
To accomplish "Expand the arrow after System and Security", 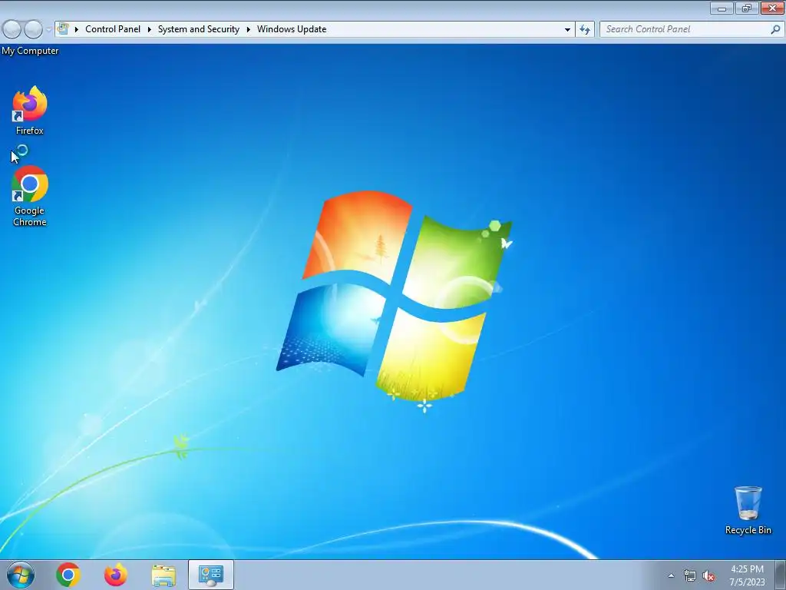I will (248, 29).
